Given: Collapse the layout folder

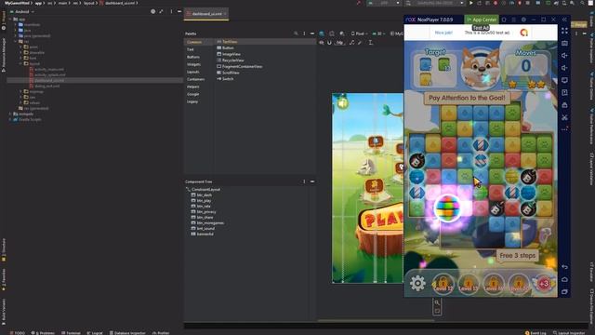Looking at the screenshot, I should tap(20, 64).
